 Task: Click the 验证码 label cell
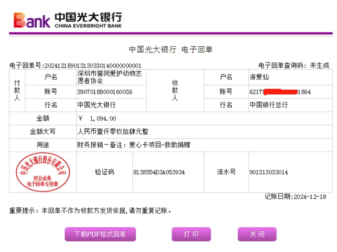[104, 172]
